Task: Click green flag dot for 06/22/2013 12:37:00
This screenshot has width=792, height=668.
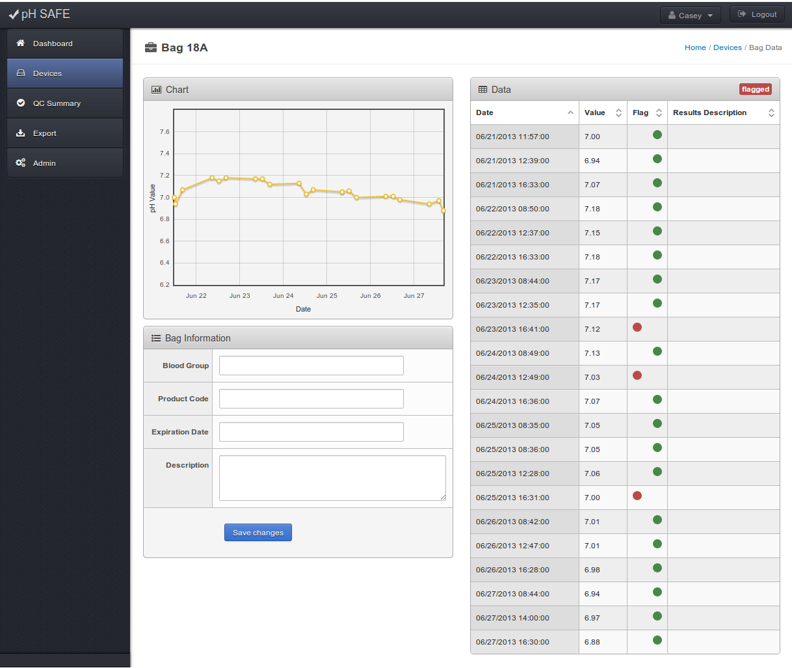Action: coord(657,231)
